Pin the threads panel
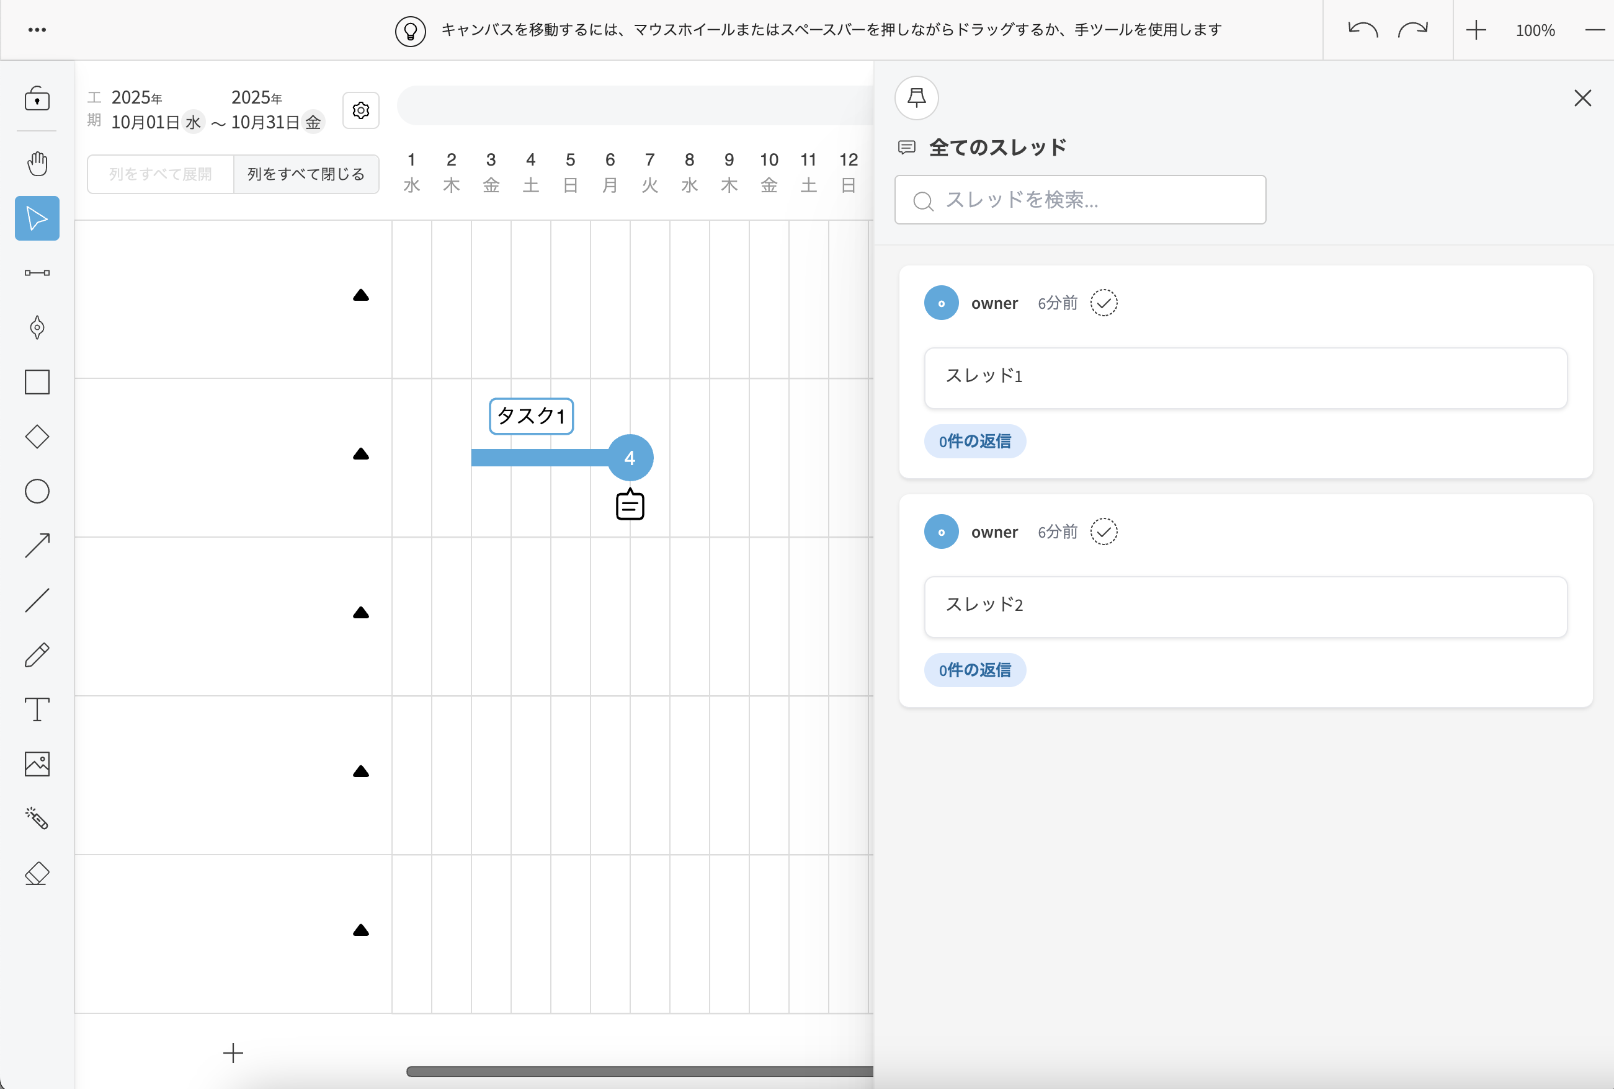Image resolution: width=1614 pixels, height=1089 pixels. click(x=917, y=98)
